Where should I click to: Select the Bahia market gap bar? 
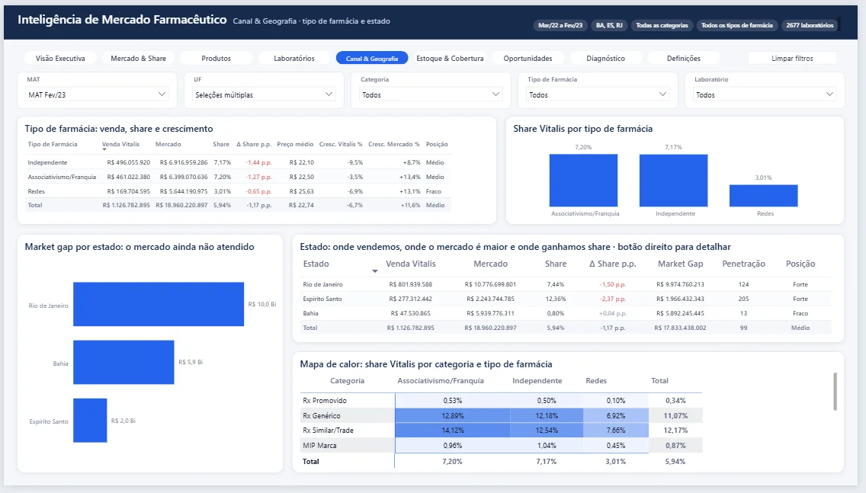point(123,362)
